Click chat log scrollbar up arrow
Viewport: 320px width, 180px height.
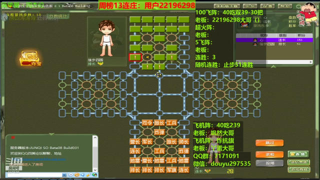coord(95,138)
